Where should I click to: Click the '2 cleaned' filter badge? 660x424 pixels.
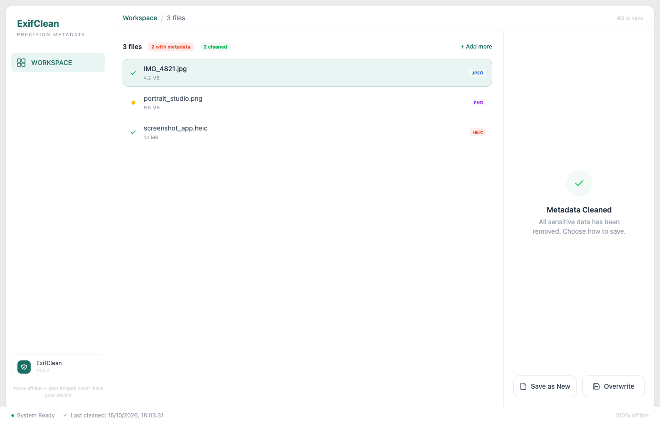[215, 47]
